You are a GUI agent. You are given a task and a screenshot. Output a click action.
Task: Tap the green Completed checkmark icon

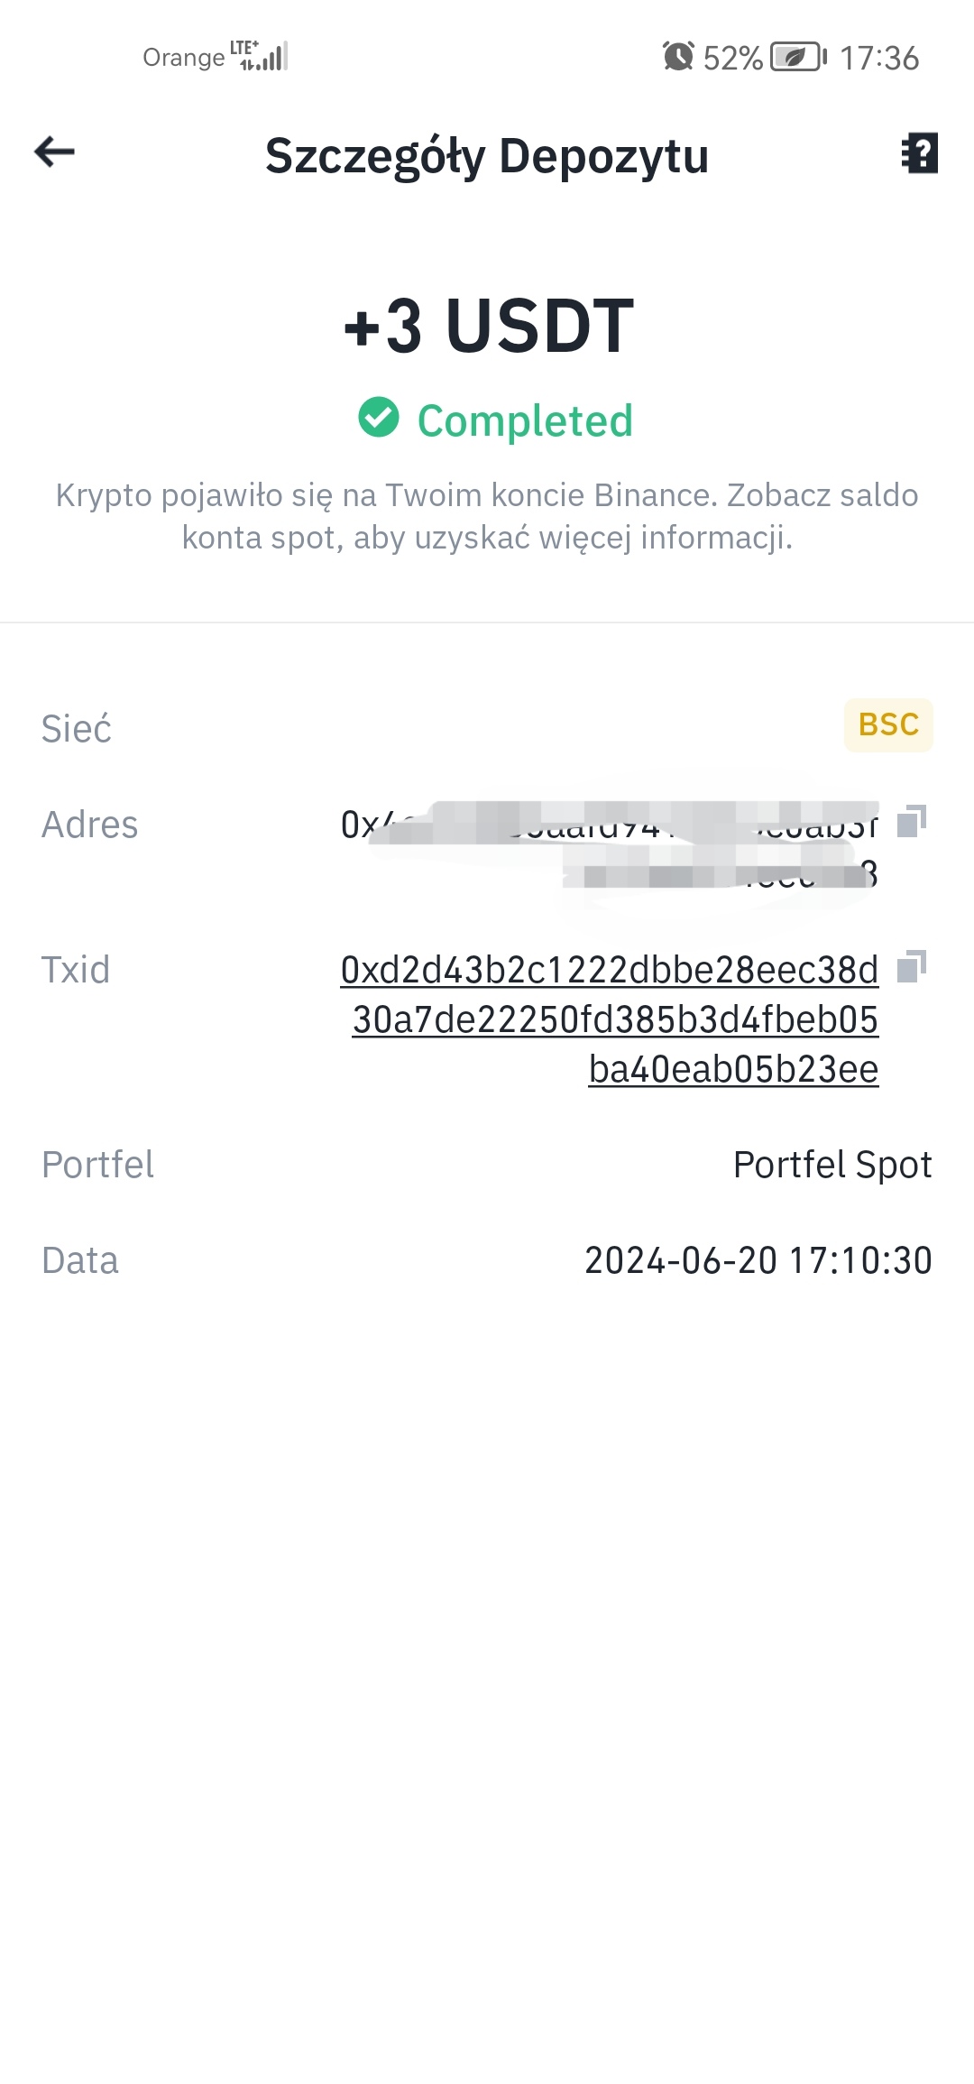[379, 418]
